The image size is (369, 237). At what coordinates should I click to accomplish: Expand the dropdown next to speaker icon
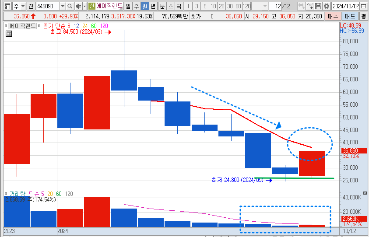[85, 6]
